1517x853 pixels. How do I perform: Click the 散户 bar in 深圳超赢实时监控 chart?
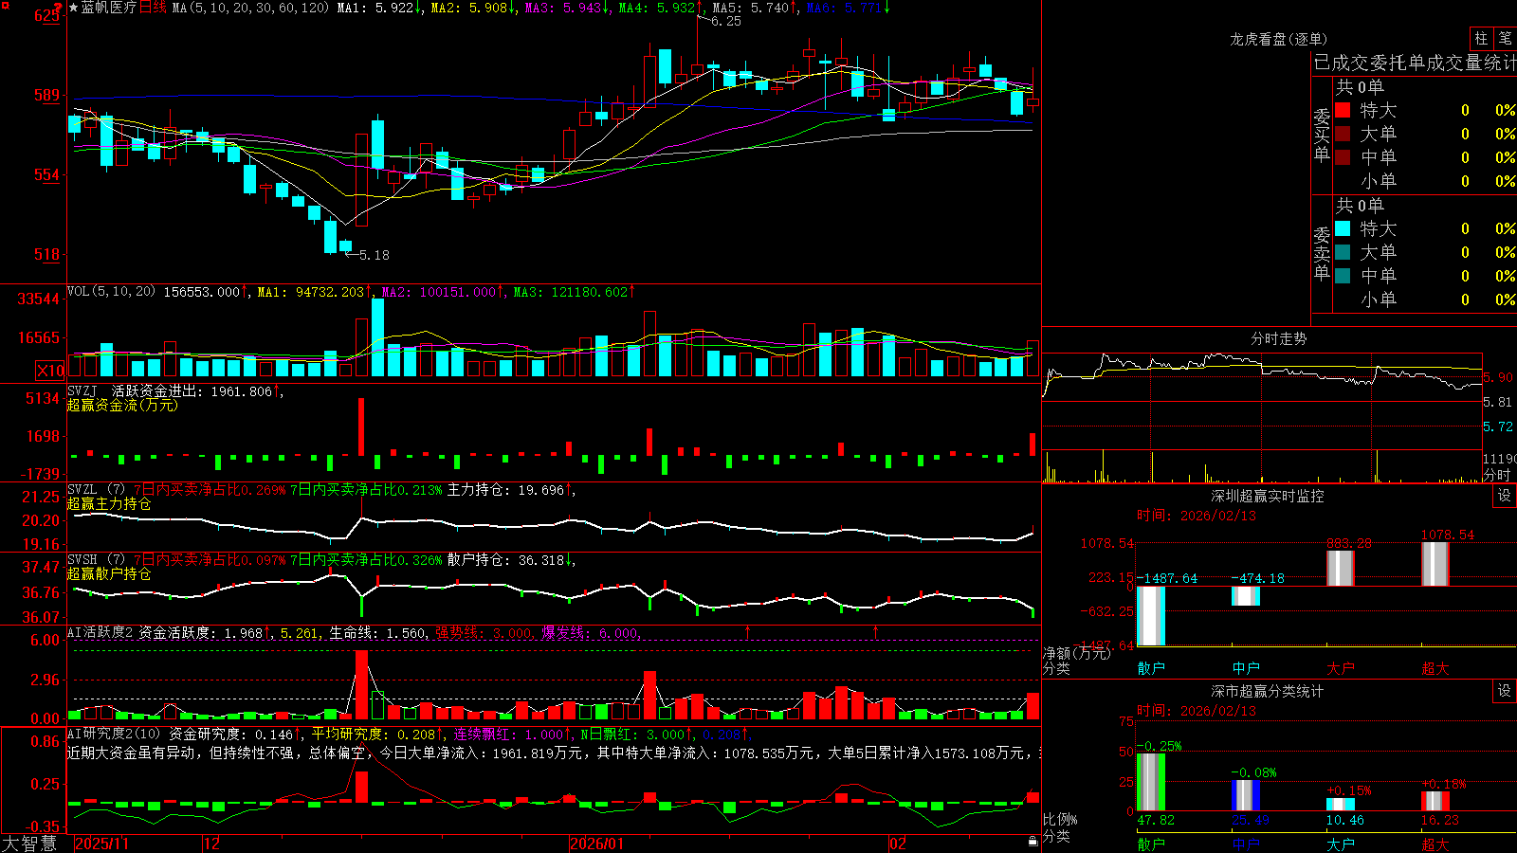point(1151,616)
